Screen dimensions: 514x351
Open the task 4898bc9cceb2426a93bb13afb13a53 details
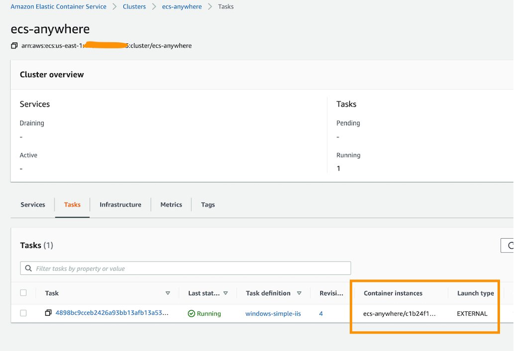pos(111,313)
